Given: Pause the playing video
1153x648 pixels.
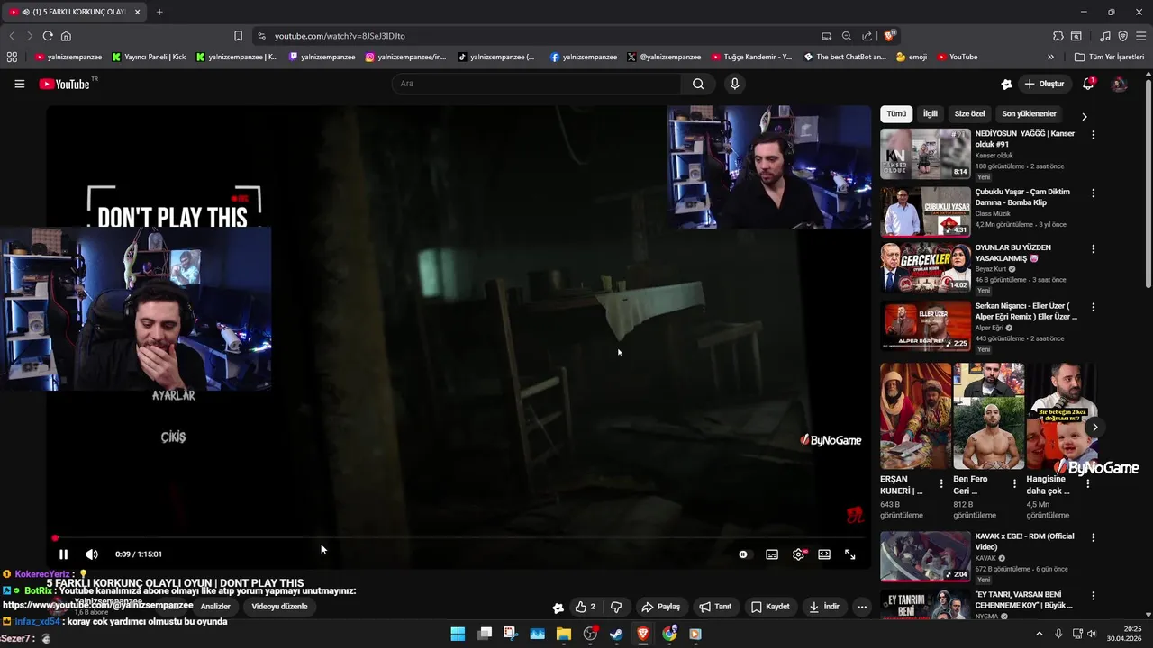Looking at the screenshot, I should 63,554.
